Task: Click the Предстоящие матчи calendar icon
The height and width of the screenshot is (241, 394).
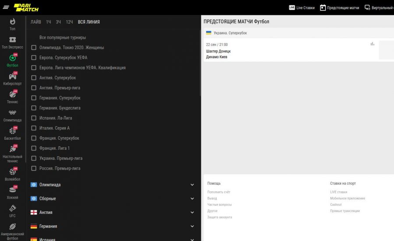Action: [x=323, y=7]
